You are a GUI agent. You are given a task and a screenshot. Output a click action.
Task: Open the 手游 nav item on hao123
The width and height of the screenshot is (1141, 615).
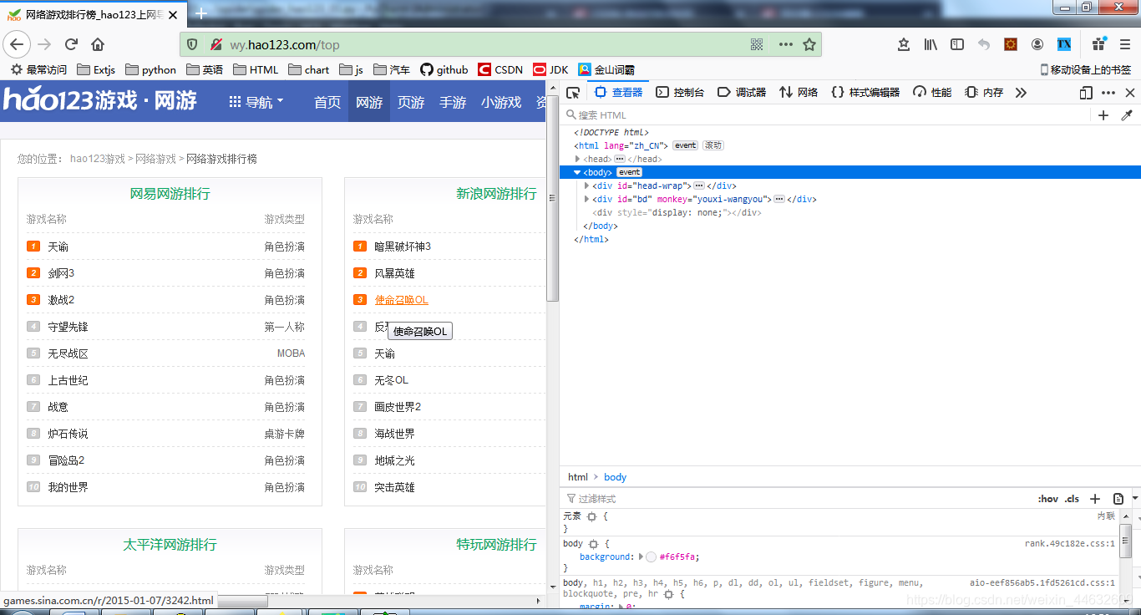[x=453, y=102]
